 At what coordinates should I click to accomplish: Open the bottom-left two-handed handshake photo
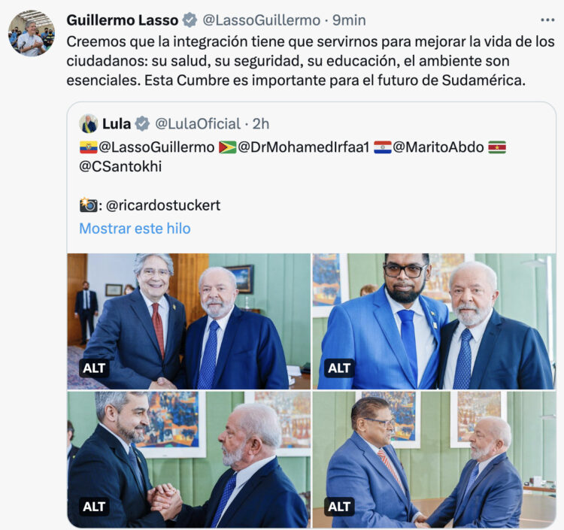tap(189, 459)
